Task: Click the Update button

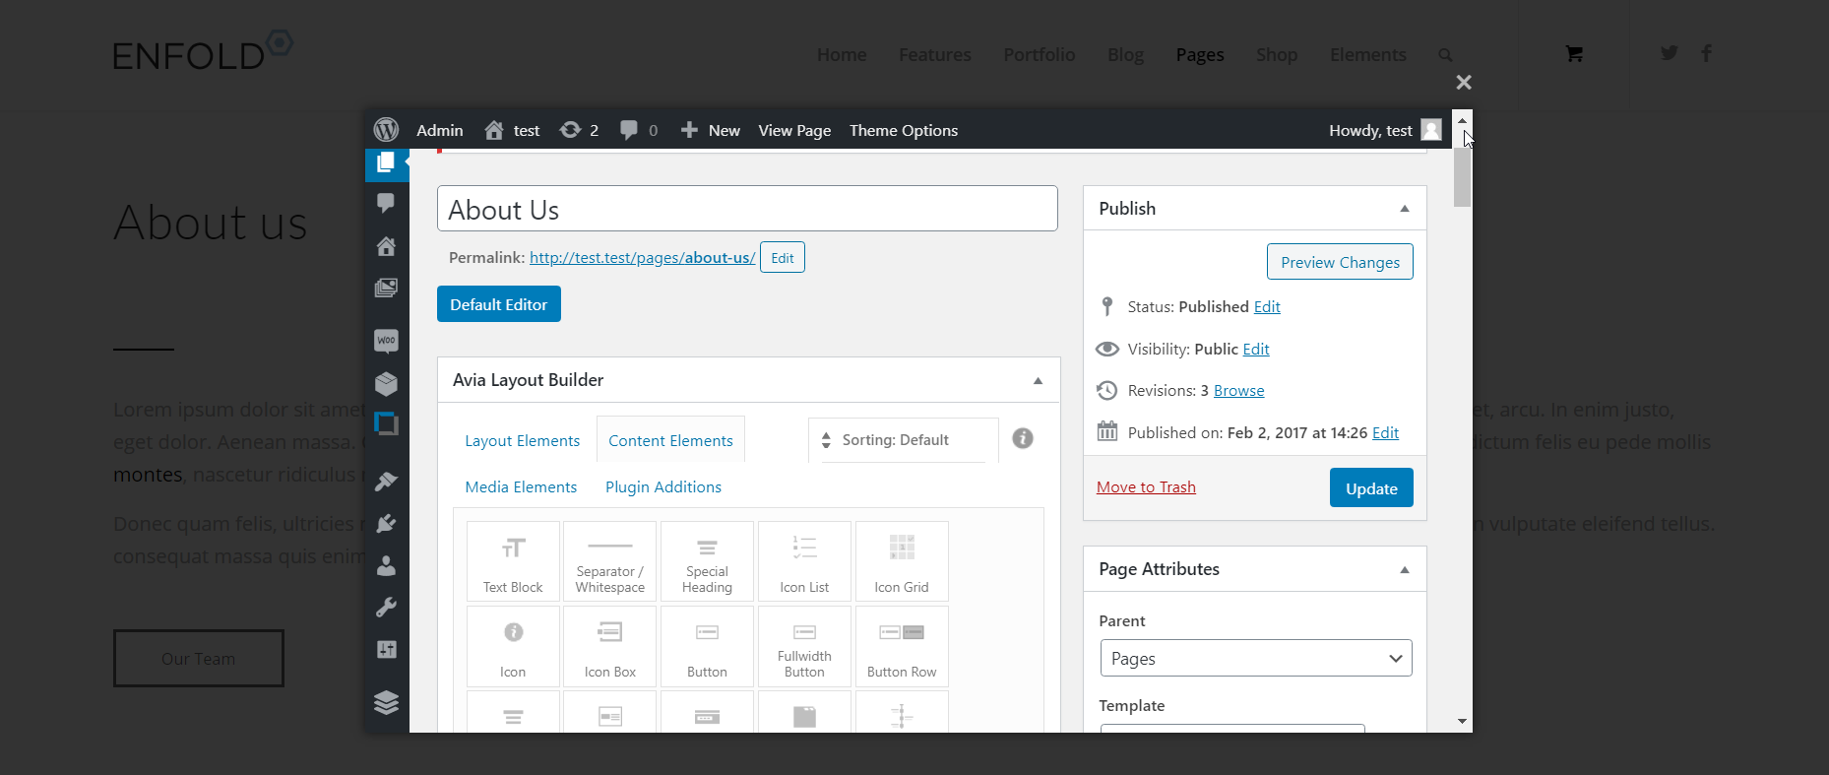Action: pyautogui.click(x=1371, y=487)
